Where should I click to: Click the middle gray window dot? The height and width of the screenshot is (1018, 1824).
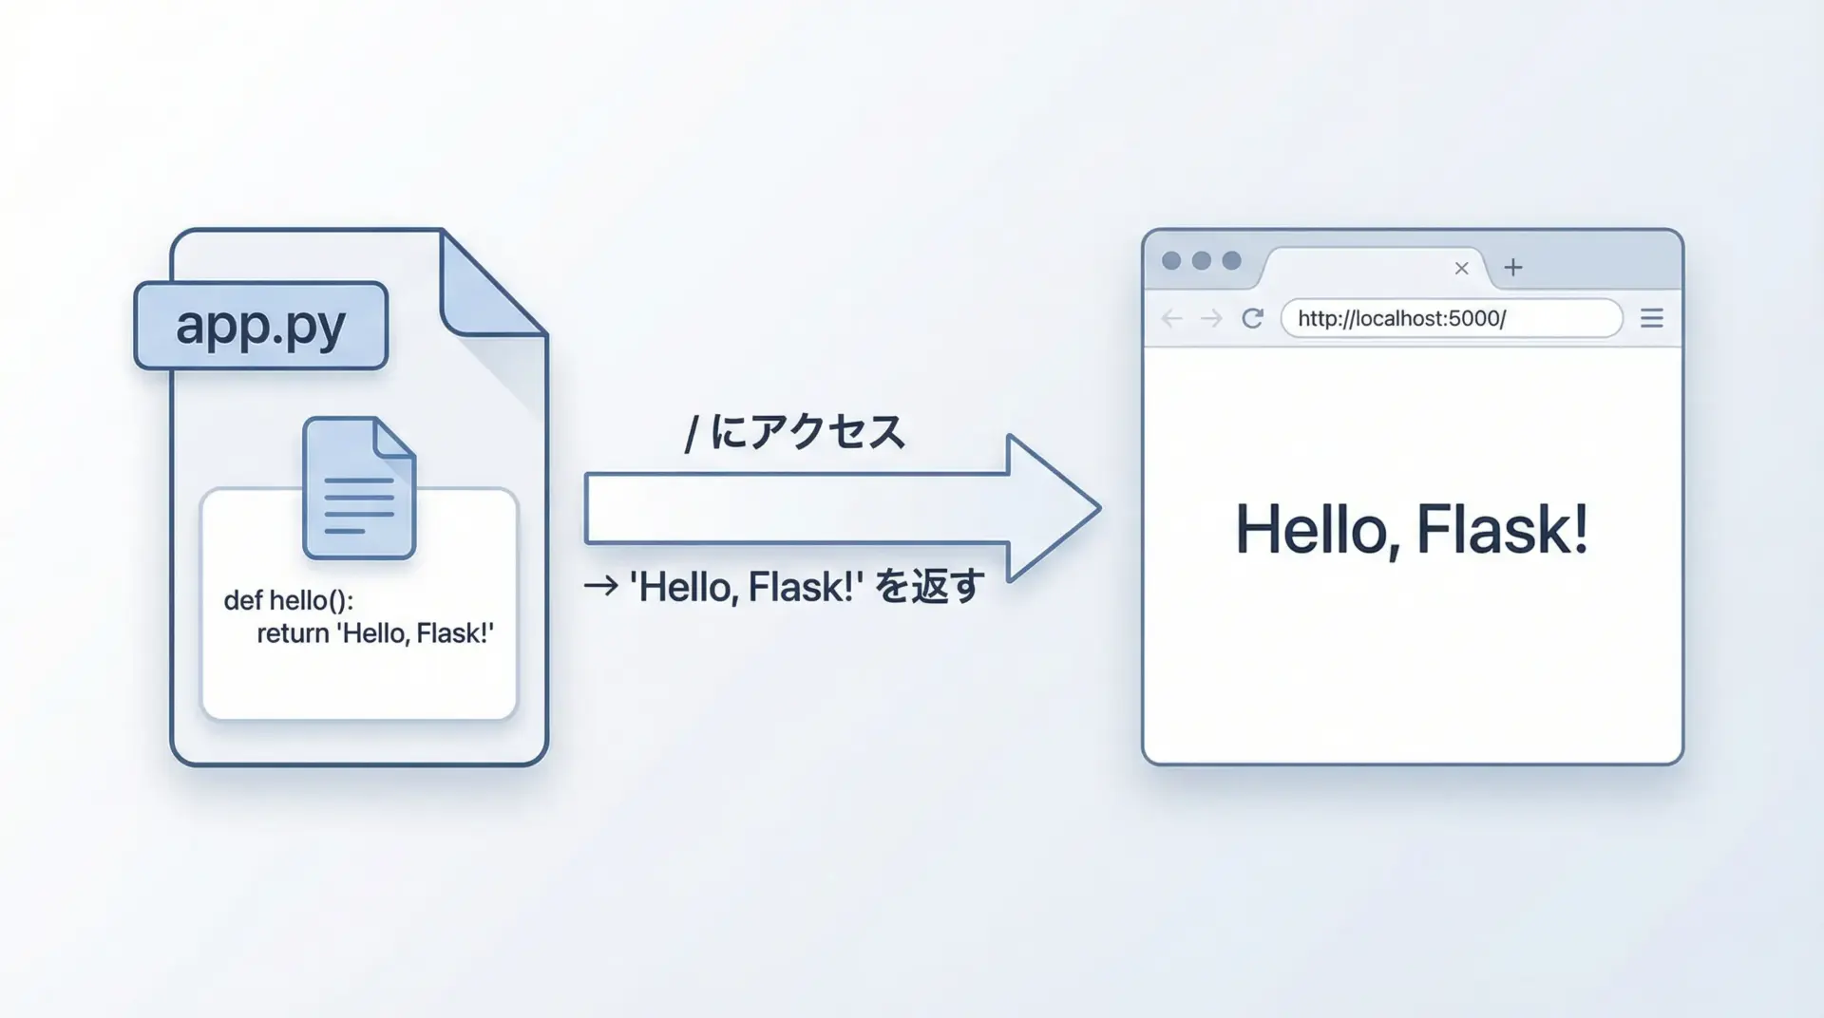1202,261
